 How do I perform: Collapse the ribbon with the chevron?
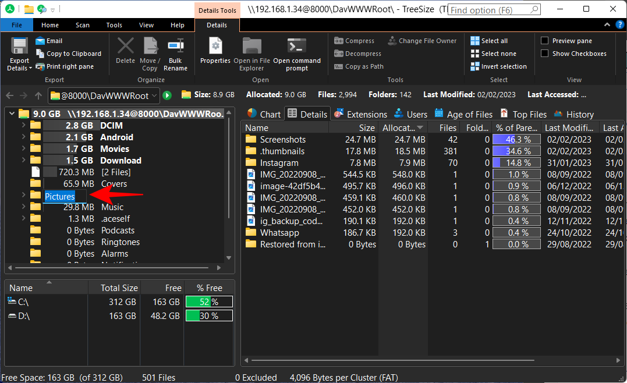[x=607, y=24]
